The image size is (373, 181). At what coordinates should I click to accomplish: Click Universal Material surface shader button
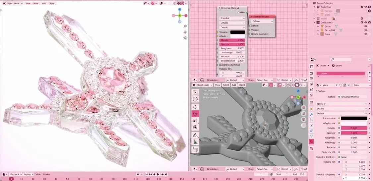tap(353, 97)
